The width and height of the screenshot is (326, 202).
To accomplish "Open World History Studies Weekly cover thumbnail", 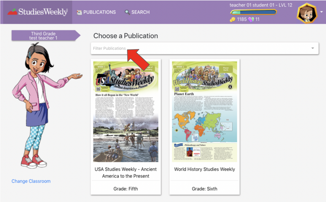I will 204,111.
